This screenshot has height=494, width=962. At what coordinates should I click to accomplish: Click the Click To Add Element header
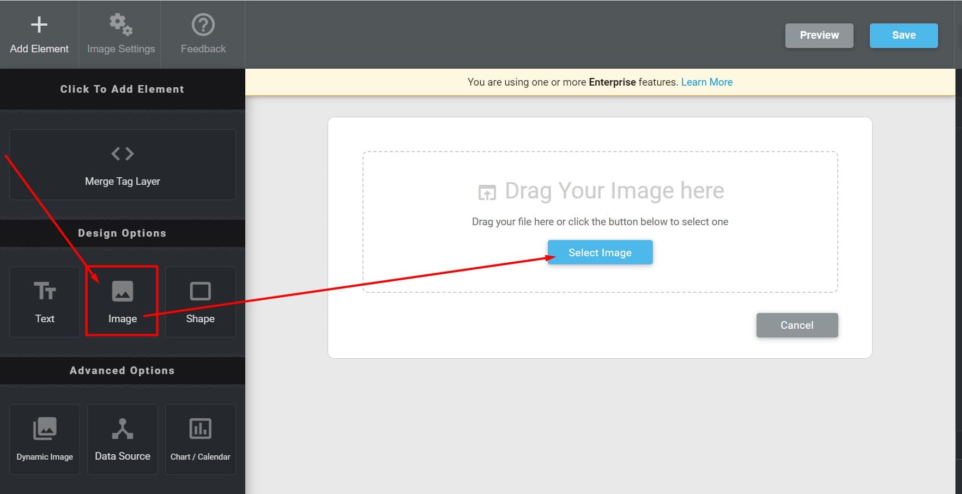(122, 89)
